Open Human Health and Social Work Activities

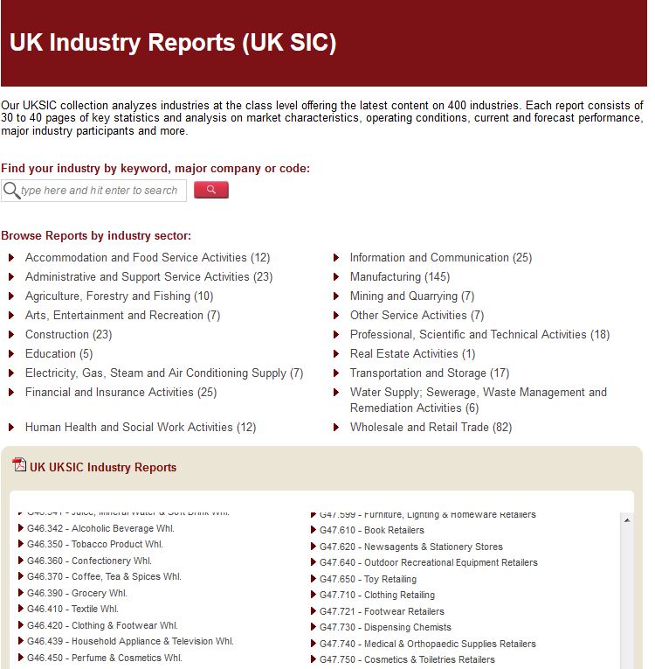tap(141, 427)
